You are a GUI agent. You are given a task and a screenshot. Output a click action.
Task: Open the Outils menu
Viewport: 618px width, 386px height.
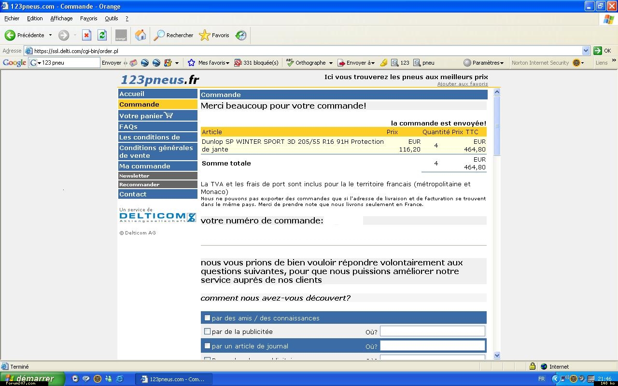[x=111, y=18]
